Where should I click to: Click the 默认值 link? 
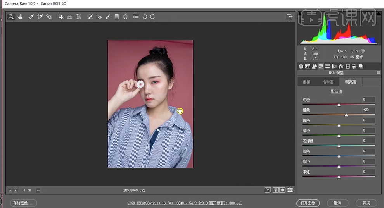(337, 91)
